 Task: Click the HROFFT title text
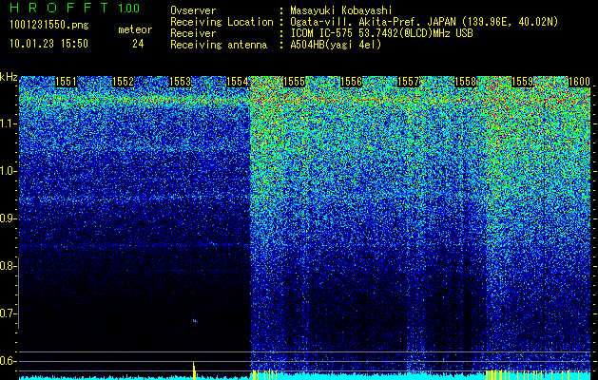pos(59,8)
